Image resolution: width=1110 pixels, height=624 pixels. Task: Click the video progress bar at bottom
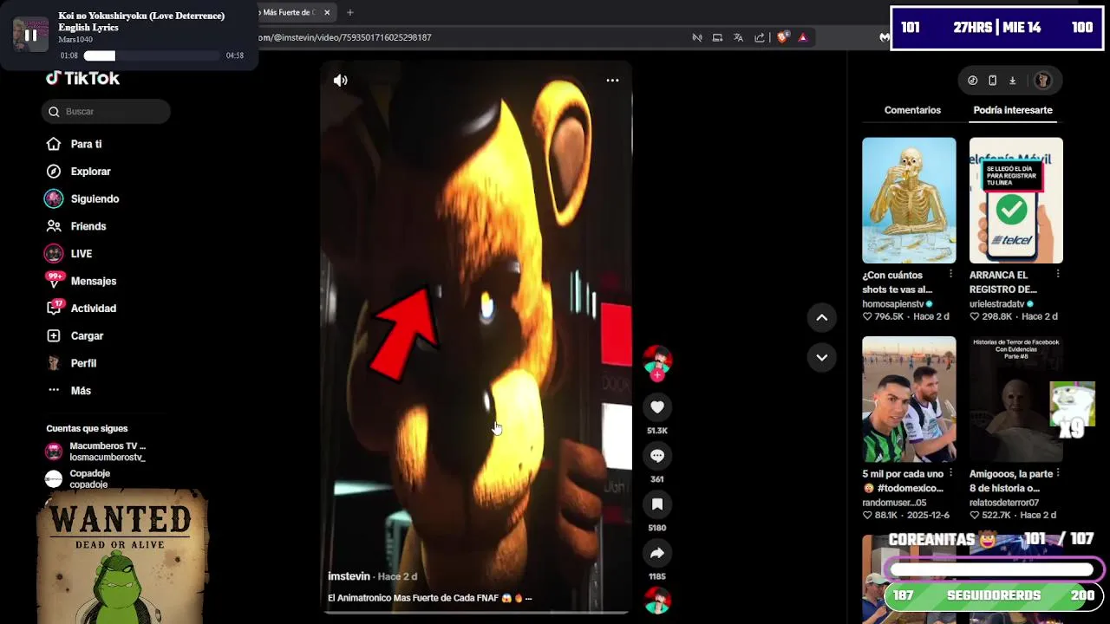(476, 612)
